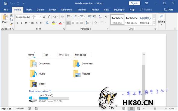The image size is (178, 111).
Task: Open the Ribbon Display Options icon
Action: click(x=146, y=3)
